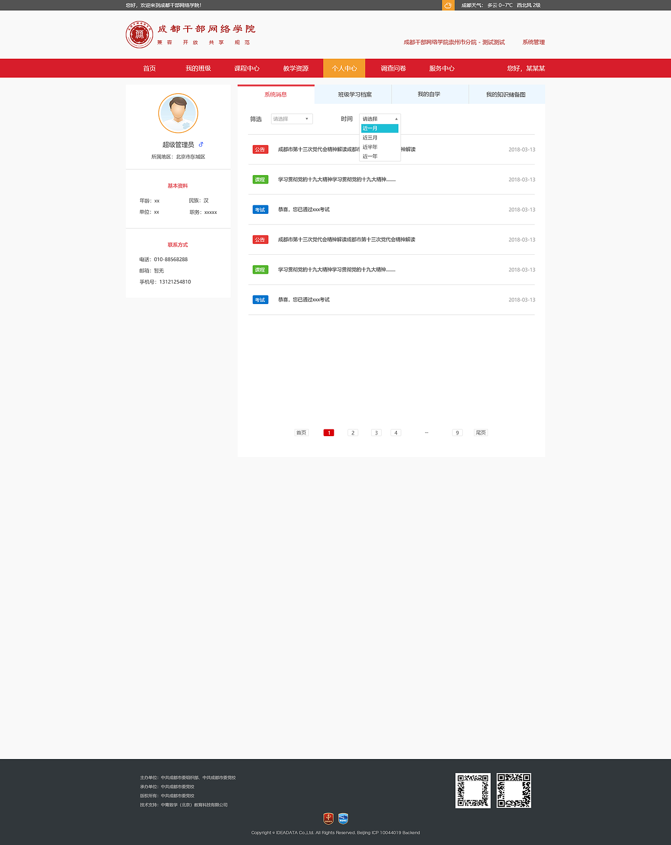Click the left QR code in footer
This screenshot has width=671, height=845.
[x=473, y=790]
